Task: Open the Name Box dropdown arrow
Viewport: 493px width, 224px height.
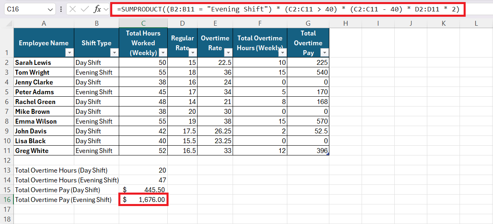Action: (x=51, y=9)
